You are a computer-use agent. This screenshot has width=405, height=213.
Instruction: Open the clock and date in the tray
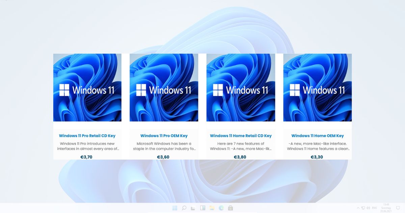(386, 208)
